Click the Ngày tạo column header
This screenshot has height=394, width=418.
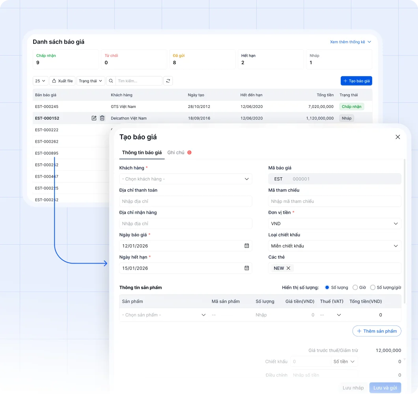coord(196,95)
